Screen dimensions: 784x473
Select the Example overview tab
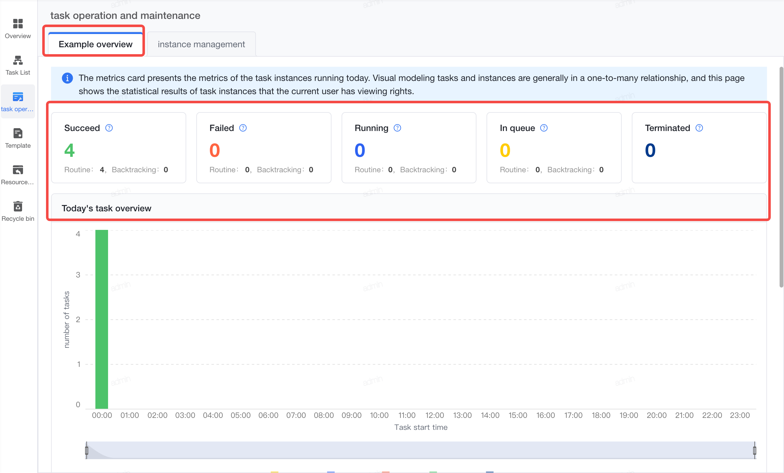[95, 44]
